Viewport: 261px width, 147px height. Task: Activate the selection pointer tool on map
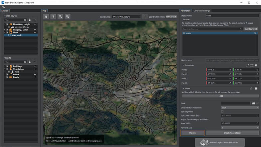(53, 16)
